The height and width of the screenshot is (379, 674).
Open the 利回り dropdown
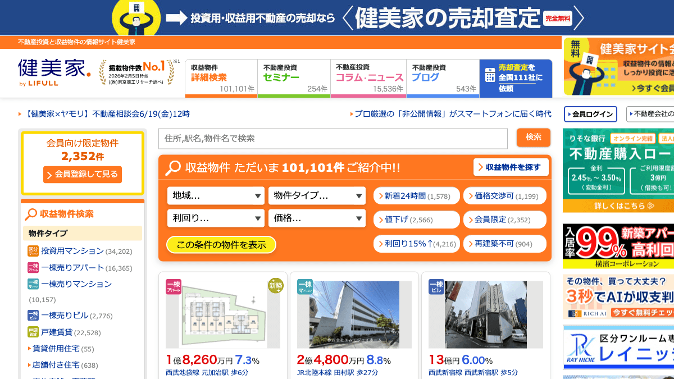coord(216,218)
